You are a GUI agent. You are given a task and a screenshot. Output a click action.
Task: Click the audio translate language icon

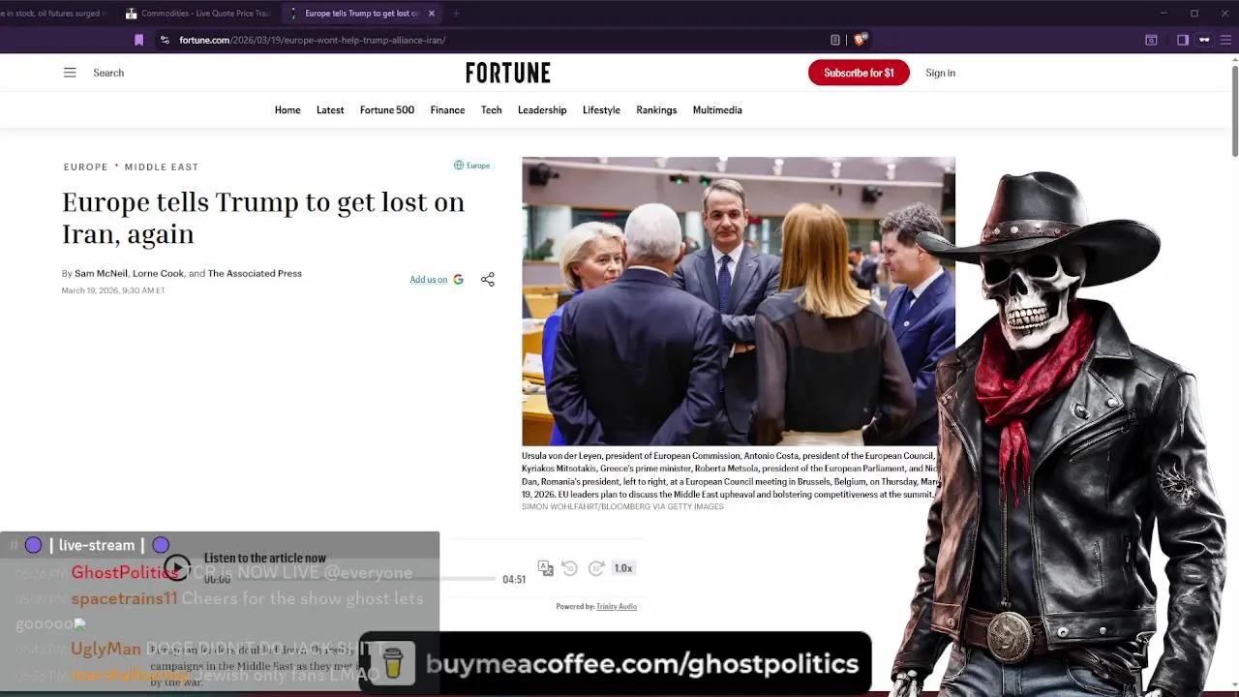coord(546,568)
